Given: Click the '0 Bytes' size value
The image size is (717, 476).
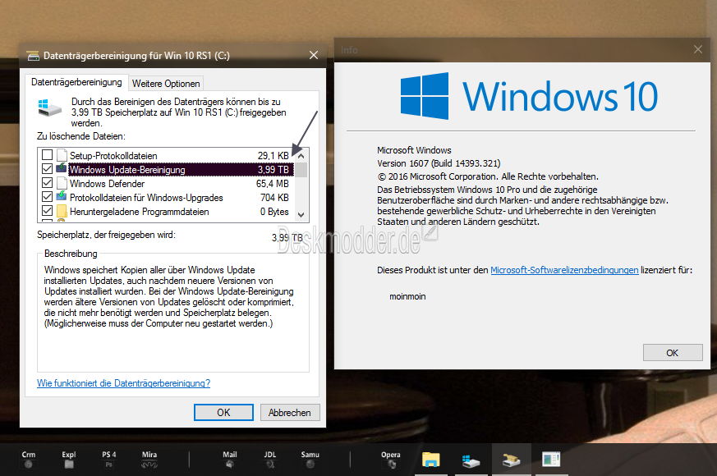Looking at the screenshot, I should point(274,212).
